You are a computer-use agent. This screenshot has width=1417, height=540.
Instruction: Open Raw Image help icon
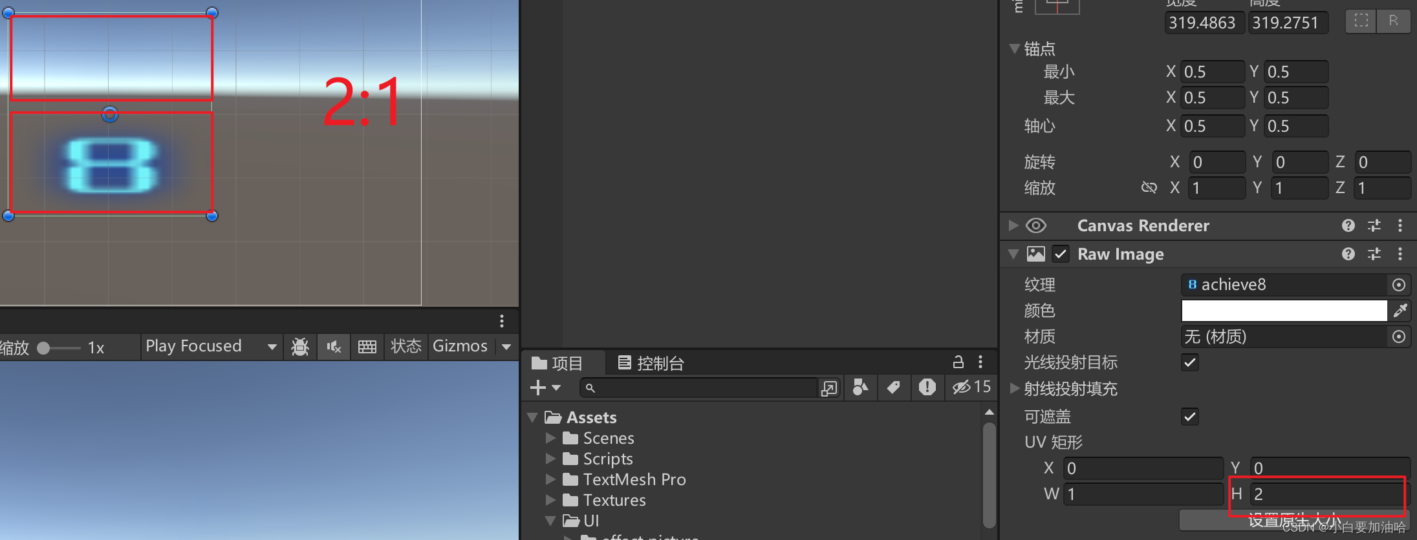coord(1348,254)
